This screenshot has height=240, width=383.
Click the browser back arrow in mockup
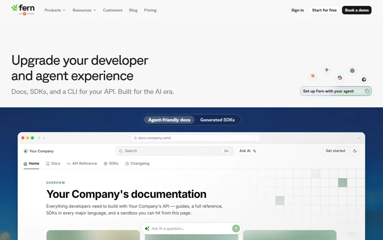click(39, 138)
